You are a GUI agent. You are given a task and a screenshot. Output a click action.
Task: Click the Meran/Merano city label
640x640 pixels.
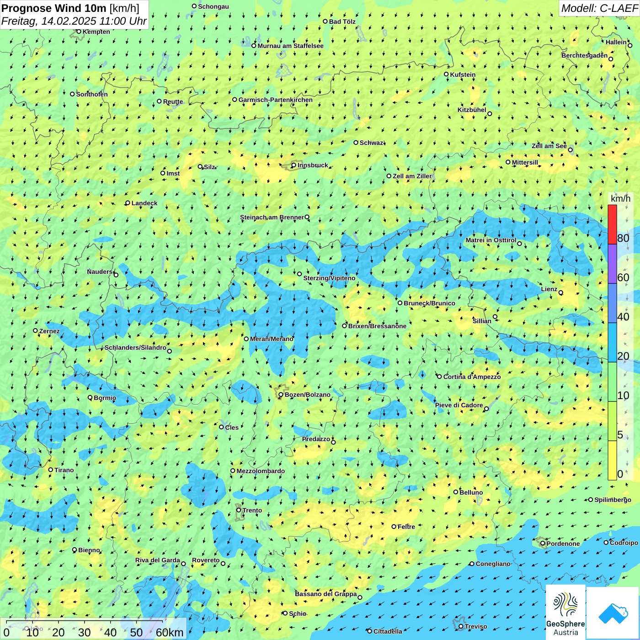coord(272,339)
